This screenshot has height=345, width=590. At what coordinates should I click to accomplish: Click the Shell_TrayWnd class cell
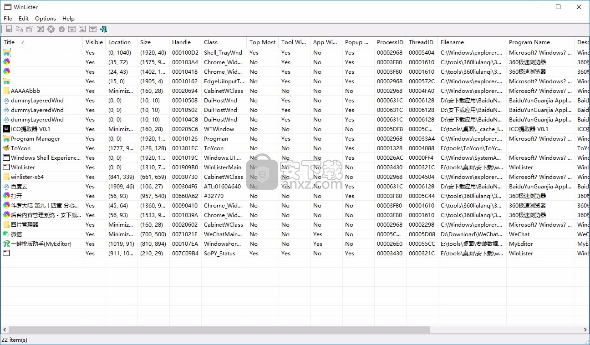pos(223,52)
